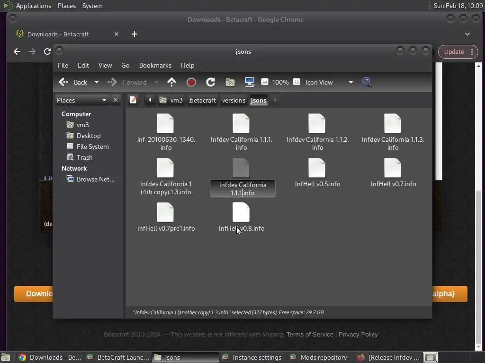The image size is (485, 363).
Task: Open the View menu
Action: pos(105,65)
